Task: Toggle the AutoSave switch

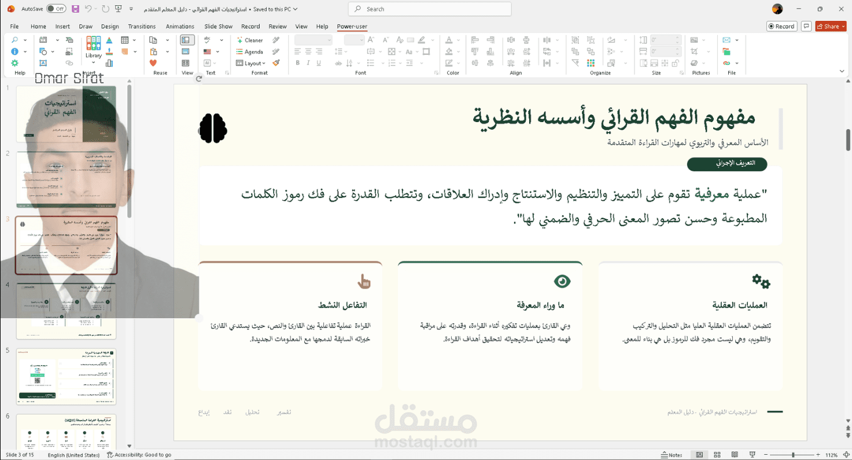Action: click(56, 9)
